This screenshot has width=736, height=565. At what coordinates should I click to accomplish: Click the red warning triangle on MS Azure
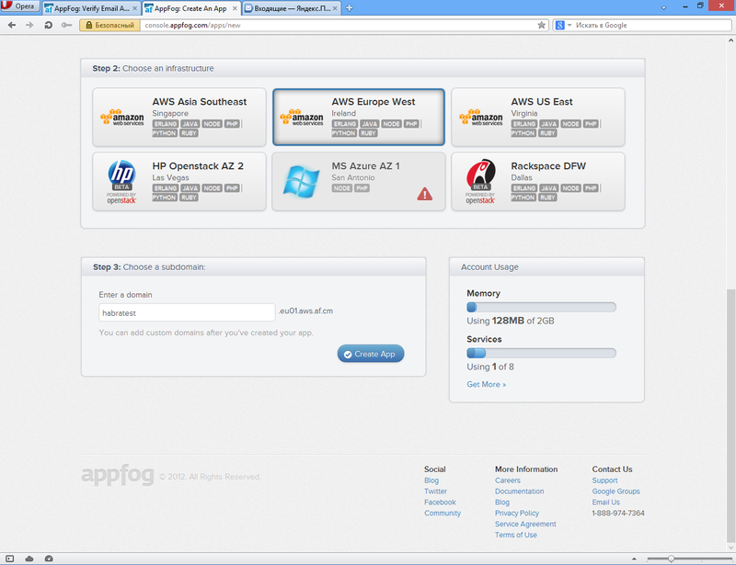tap(425, 194)
